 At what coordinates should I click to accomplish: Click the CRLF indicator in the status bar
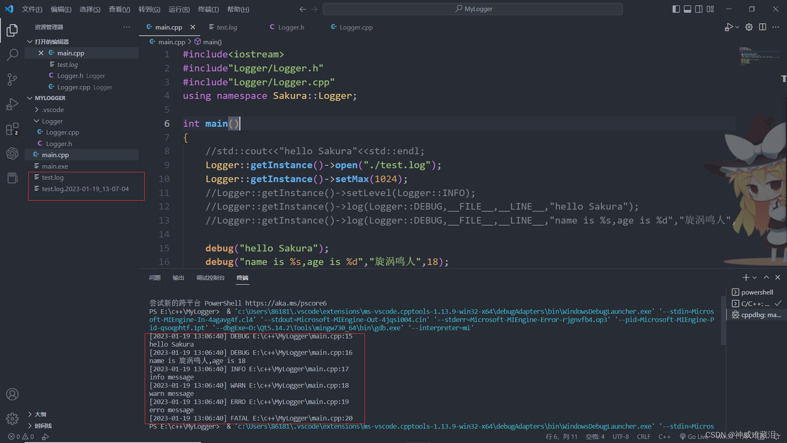tap(643, 436)
